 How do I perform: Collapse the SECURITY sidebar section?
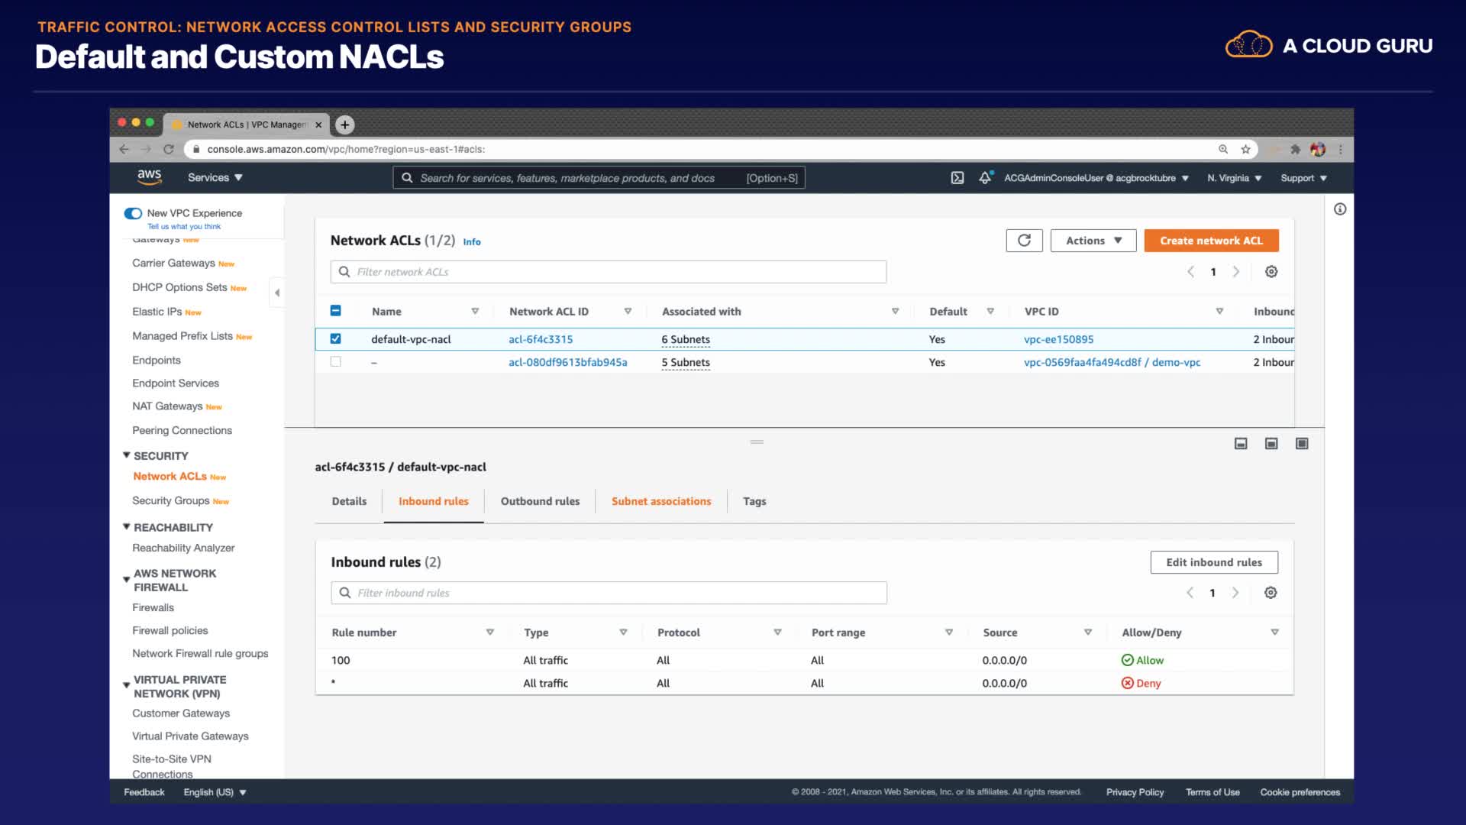pyautogui.click(x=127, y=455)
